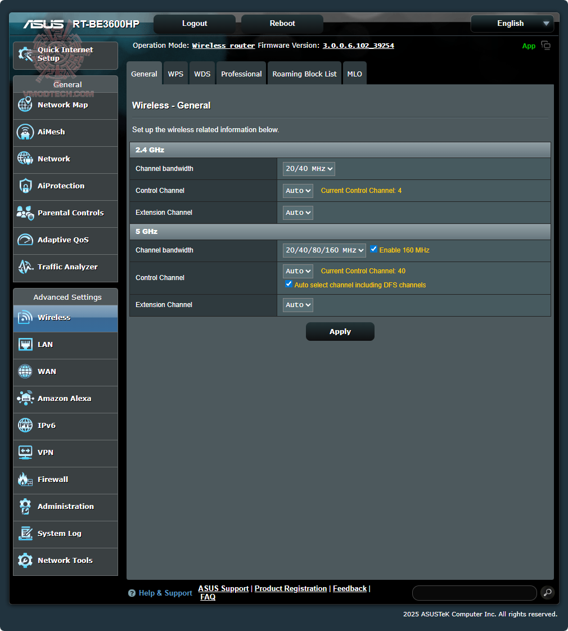
Task: Click the Amazon Alexa icon
Action: [x=25, y=398]
